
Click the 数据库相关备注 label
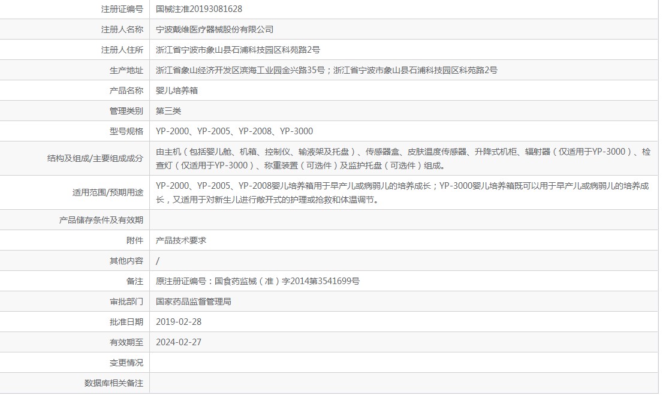pyautogui.click(x=113, y=383)
